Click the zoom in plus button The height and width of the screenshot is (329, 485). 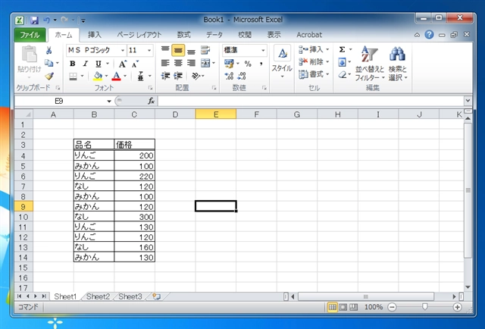coord(457,307)
